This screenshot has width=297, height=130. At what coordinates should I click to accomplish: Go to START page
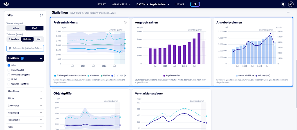[102, 4]
